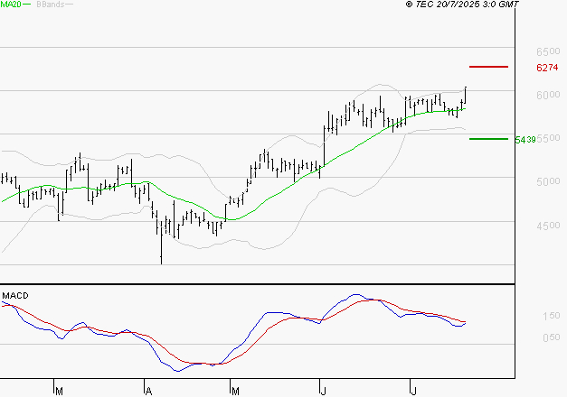Click the 6000 price axis label

point(548,96)
